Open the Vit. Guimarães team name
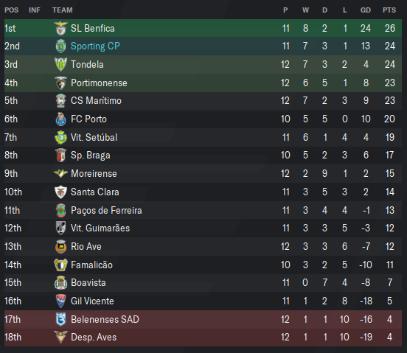Image resolution: width=407 pixels, height=353 pixels. pos(100,228)
